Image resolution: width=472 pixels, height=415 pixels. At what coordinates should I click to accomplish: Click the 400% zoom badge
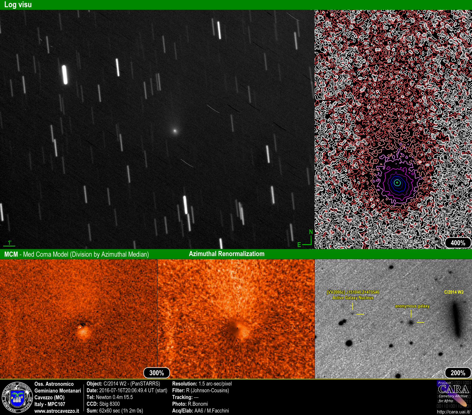coord(458,243)
